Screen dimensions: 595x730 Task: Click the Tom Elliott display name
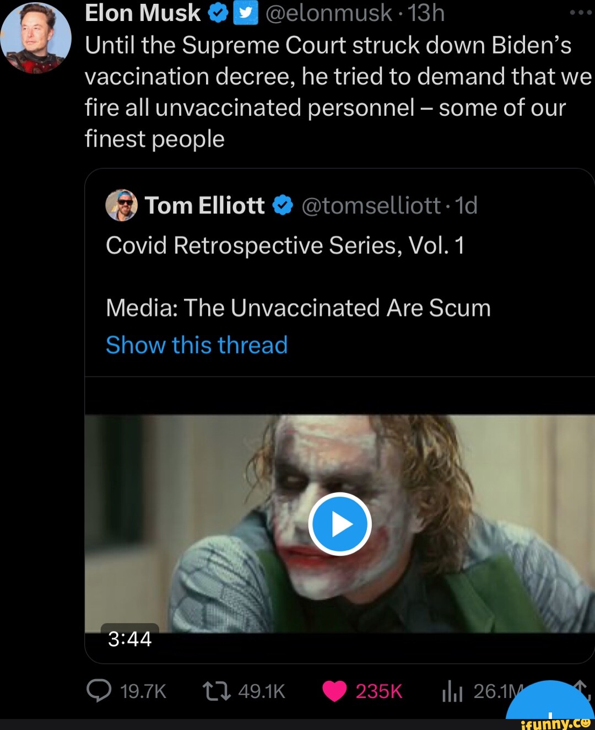coord(204,206)
